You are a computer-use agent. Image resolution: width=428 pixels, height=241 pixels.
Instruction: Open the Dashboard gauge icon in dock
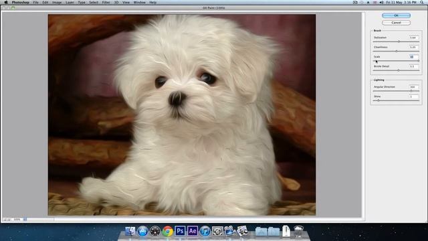[x=155, y=231]
